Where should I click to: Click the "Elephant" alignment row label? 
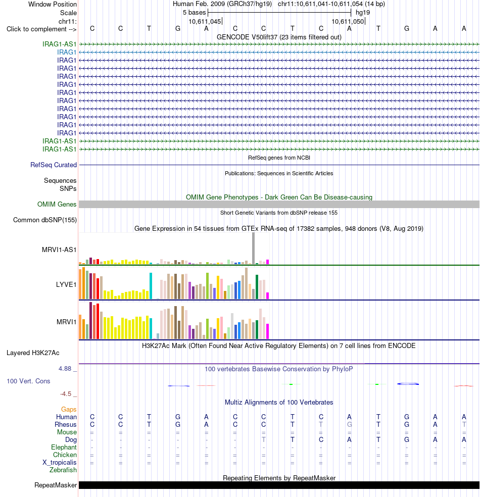(64, 447)
